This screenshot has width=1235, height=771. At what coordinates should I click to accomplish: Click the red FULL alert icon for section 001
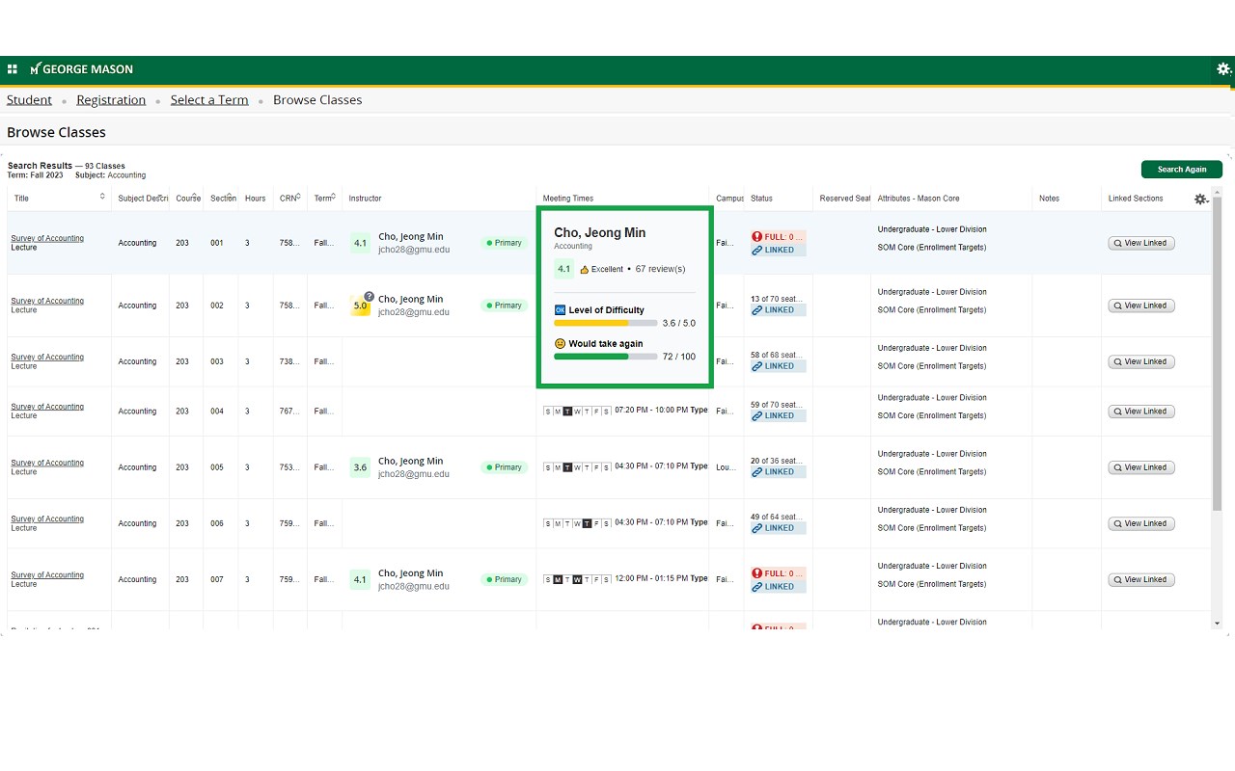pyautogui.click(x=757, y=236)
